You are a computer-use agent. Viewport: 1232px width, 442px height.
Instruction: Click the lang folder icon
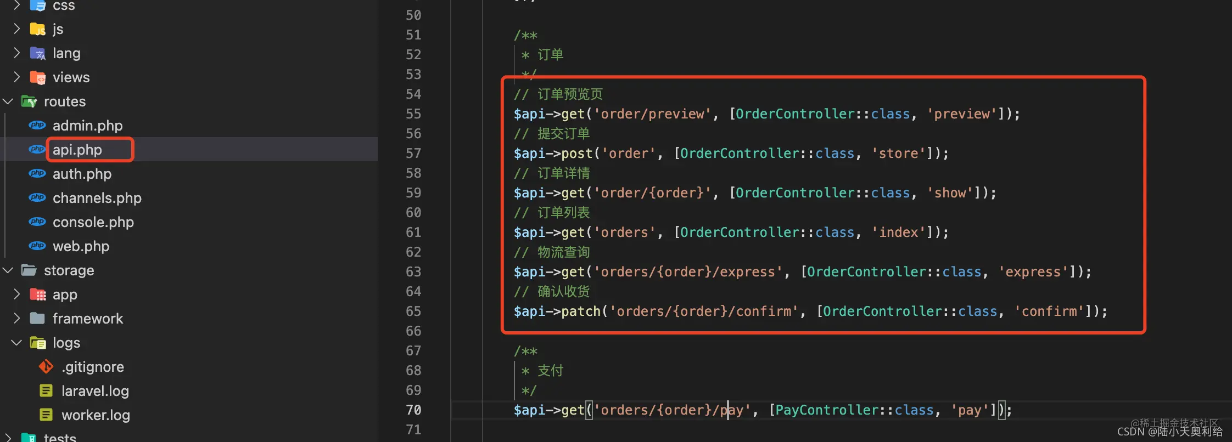pos(37,53)
